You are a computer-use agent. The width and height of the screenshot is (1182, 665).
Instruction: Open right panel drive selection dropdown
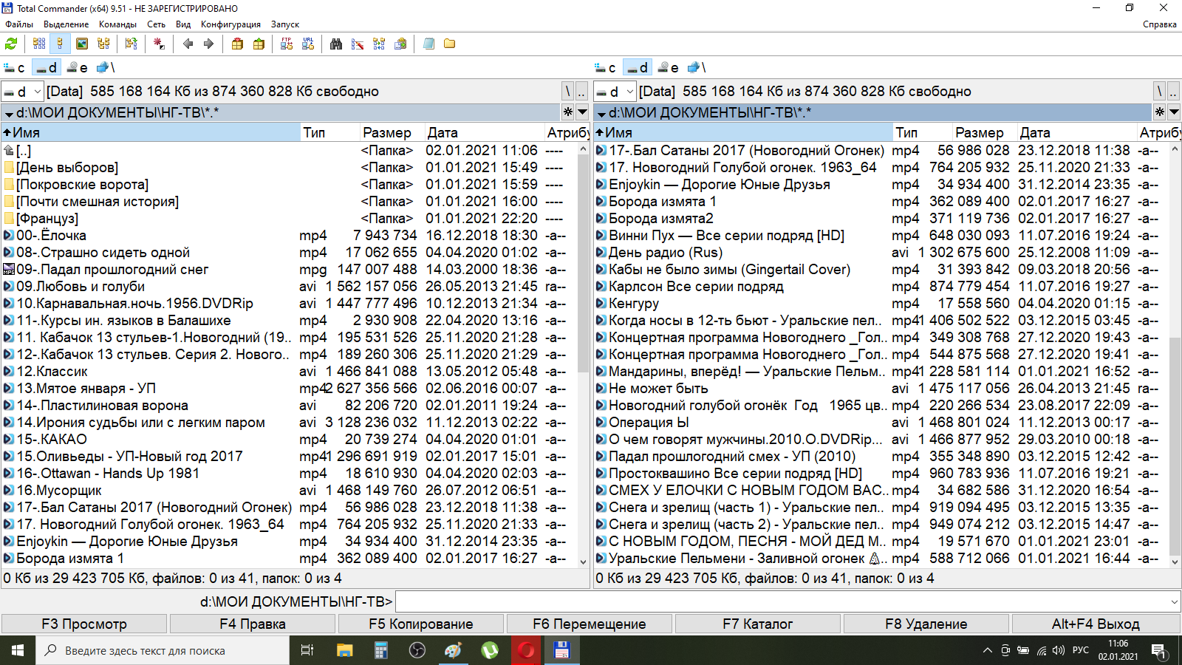click(x=615, y=92)
